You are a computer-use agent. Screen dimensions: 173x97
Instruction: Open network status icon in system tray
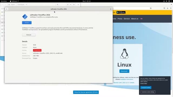[x=164, y=1]
